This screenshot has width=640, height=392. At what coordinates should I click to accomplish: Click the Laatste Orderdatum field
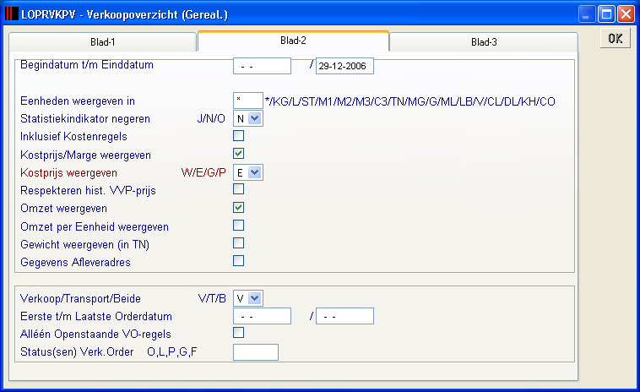[x=344, y=316]
